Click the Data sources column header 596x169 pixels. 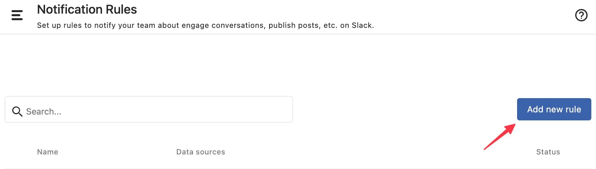tap(200, 152)
